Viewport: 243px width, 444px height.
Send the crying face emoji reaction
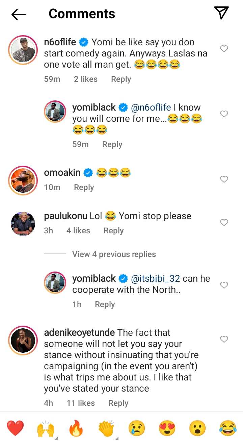click(137, 428)
